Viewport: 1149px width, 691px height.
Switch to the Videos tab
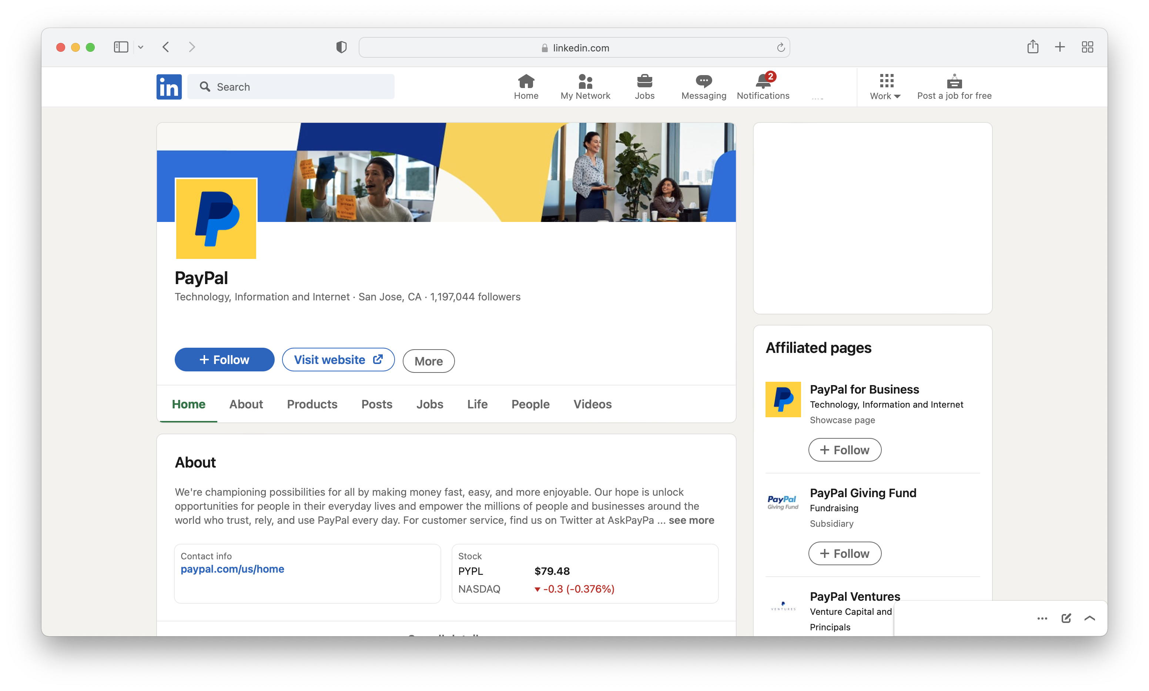tap(592, 404)
